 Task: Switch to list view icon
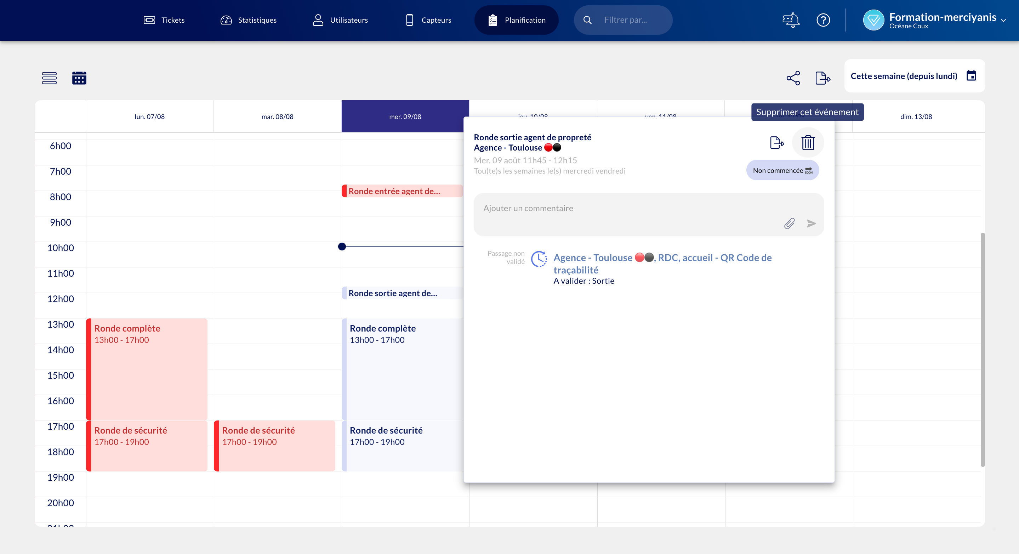pyautogui.click(x=49, y=78)
